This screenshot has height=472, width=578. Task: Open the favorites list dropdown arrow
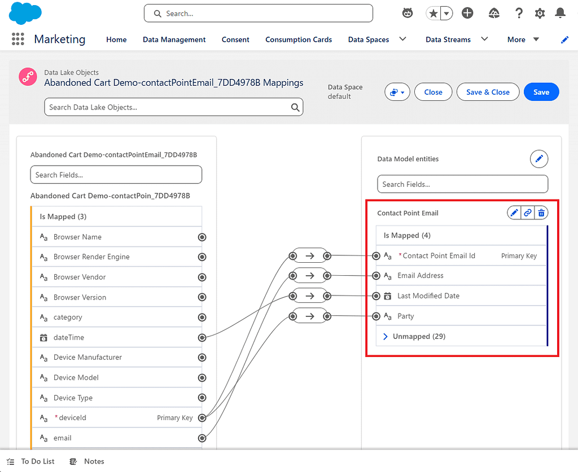coord(446,14)
